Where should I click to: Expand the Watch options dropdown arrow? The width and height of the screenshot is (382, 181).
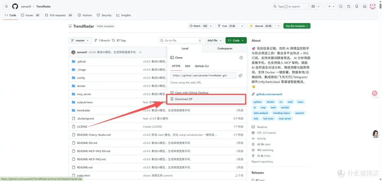211,26
